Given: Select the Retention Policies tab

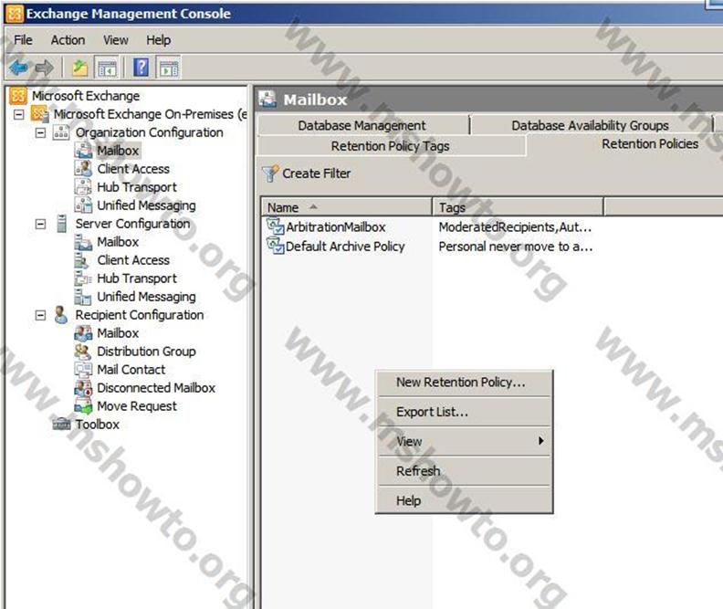Looking at the screenshot, I should 650,144.
